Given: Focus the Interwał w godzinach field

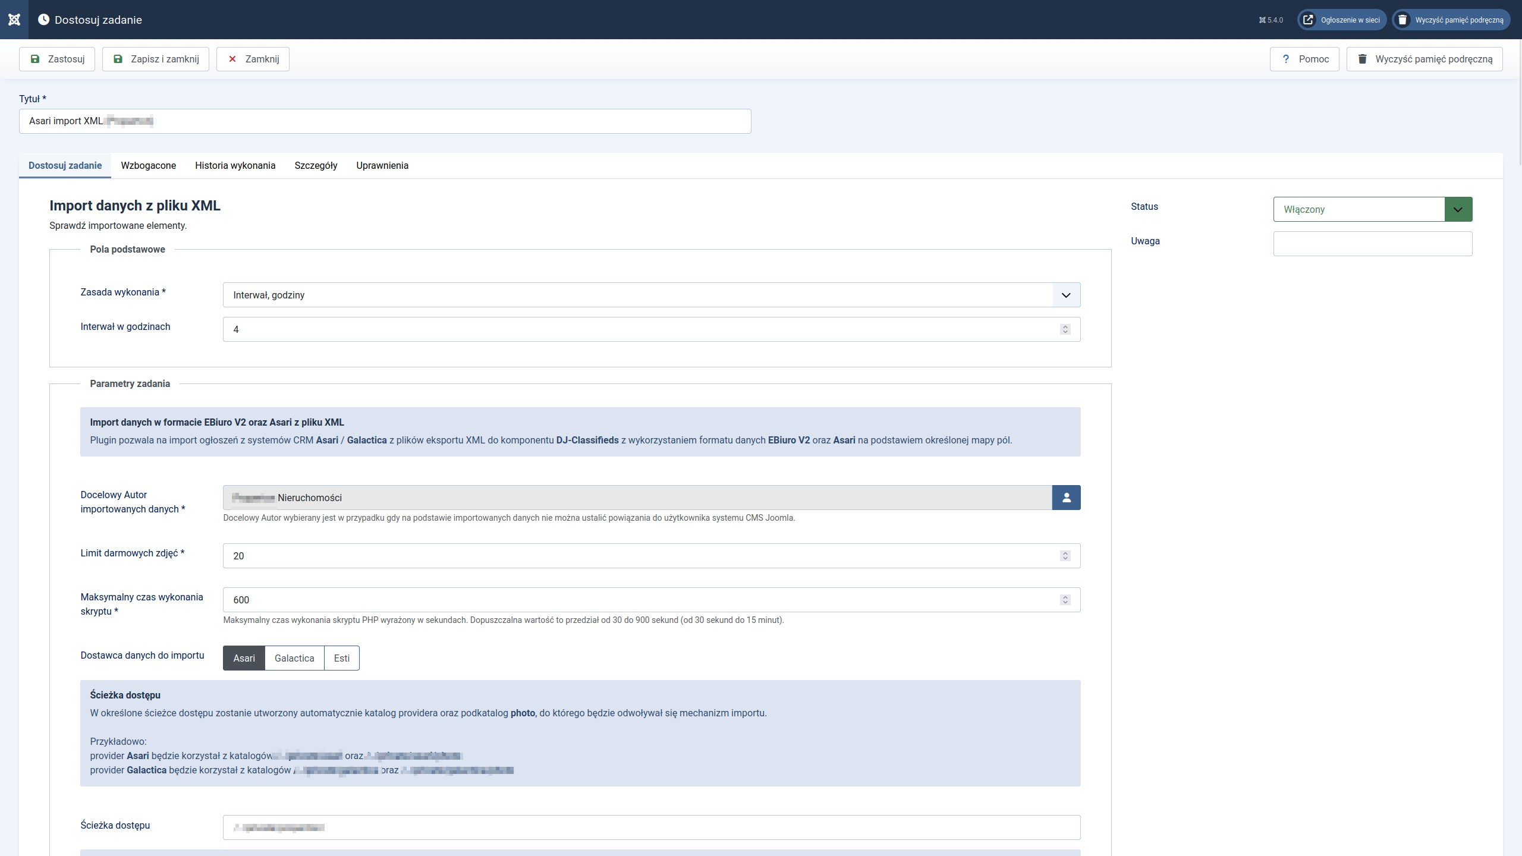Looking at the screenshot, I should point(652,329).
